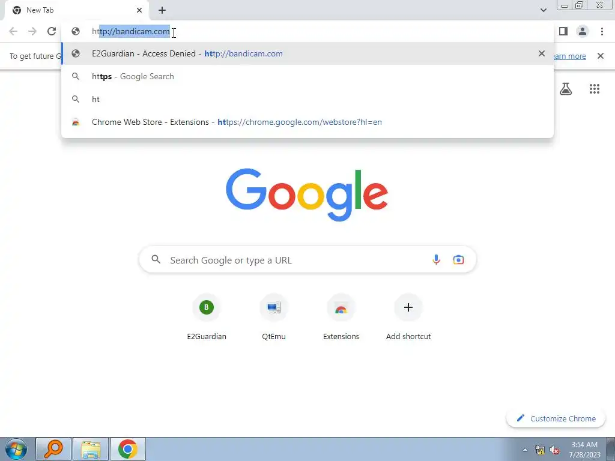Choose the 'ht' search suggestion
Viewport: 615px width, 461px height.
[x=307, y=99]
